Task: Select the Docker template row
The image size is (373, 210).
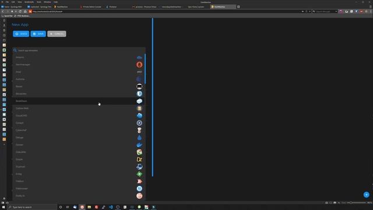Action: [x=78, y=145]
